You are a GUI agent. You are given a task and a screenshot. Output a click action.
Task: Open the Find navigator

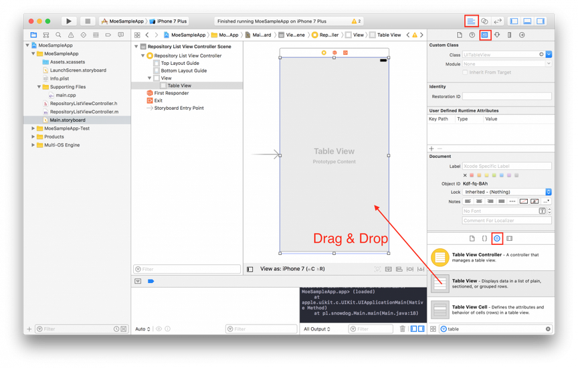pyautogui.click(x=58, y=35)
